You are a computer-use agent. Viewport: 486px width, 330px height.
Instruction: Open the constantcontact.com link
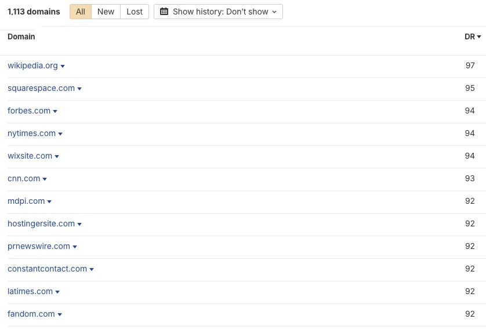click(47, 269)
